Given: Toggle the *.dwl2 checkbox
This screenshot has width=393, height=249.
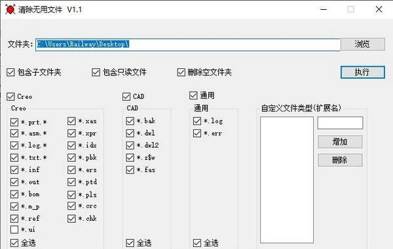Looking at the screenshot, I should tap(130, 145).
